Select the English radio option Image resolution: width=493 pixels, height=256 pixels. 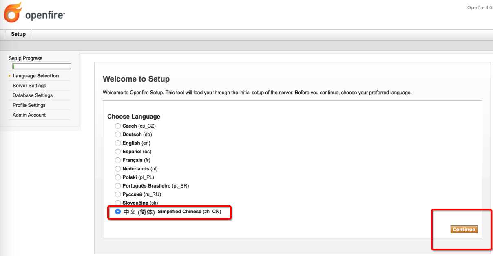click(x=118, y=143)
